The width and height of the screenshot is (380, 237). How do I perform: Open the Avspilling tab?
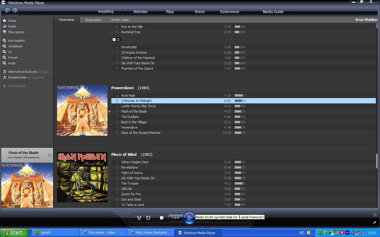tap(106, 12)
